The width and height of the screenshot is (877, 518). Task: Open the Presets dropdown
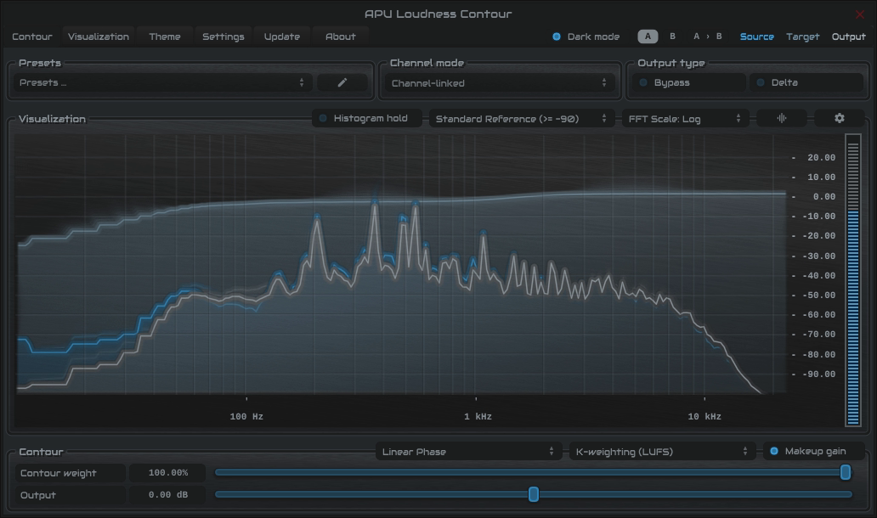point(163,82)
